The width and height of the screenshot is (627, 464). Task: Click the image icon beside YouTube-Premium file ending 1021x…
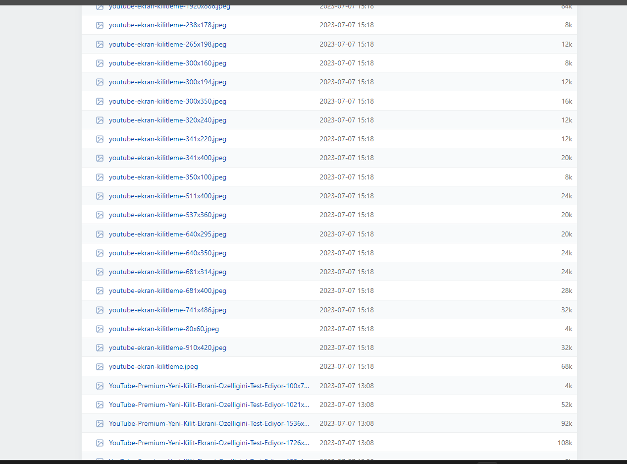(x=100, y=405)
